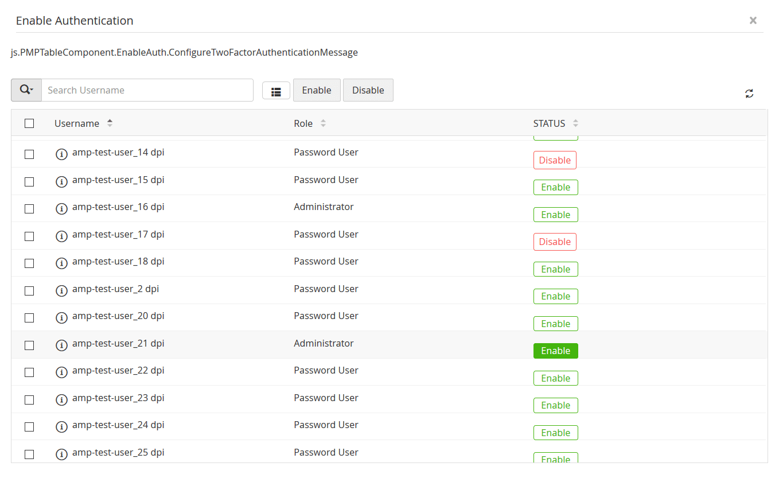This screenshot has width=779, height=478.
Task: Click the refresh icon above the table
Action: 749,94
